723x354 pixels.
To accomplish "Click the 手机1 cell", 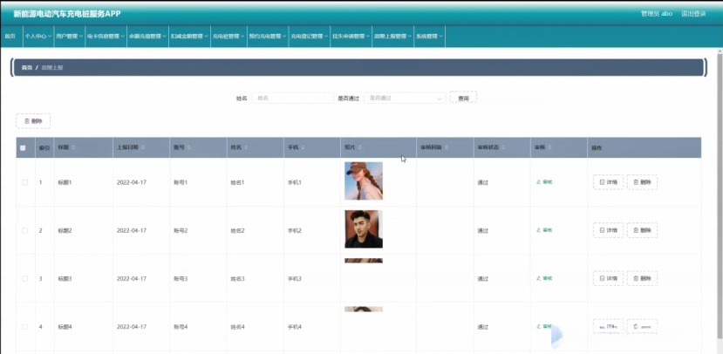I will (x=295, y=182).
